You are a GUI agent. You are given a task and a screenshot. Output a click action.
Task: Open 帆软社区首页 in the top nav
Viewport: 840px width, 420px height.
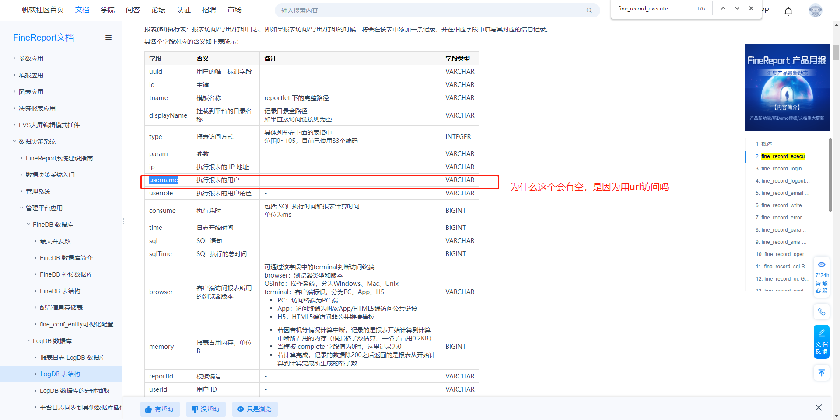[x=43, y=10]
